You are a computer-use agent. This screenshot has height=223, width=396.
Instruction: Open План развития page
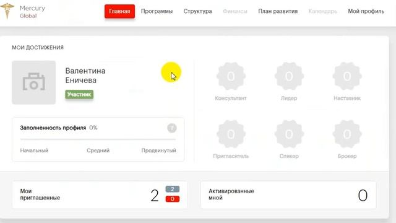(x=278, y=11)
